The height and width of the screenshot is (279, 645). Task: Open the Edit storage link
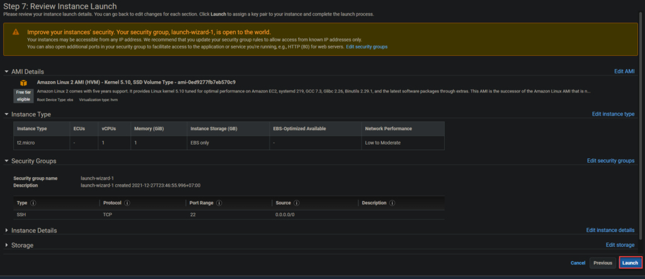[620, 245]
